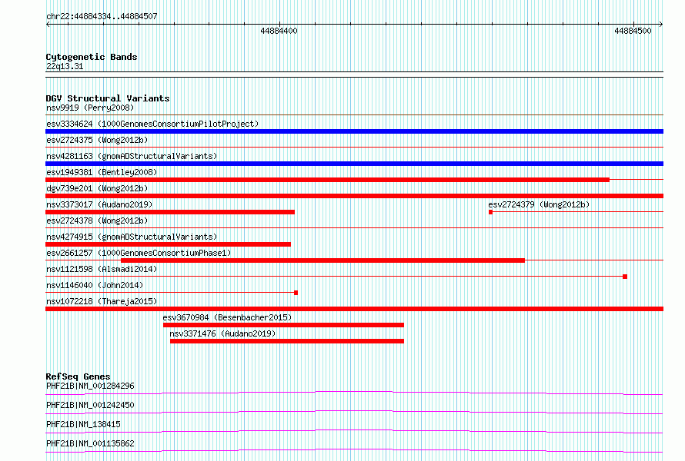Select variant nsv3371476 (Audano2019) label

[222, 333]
